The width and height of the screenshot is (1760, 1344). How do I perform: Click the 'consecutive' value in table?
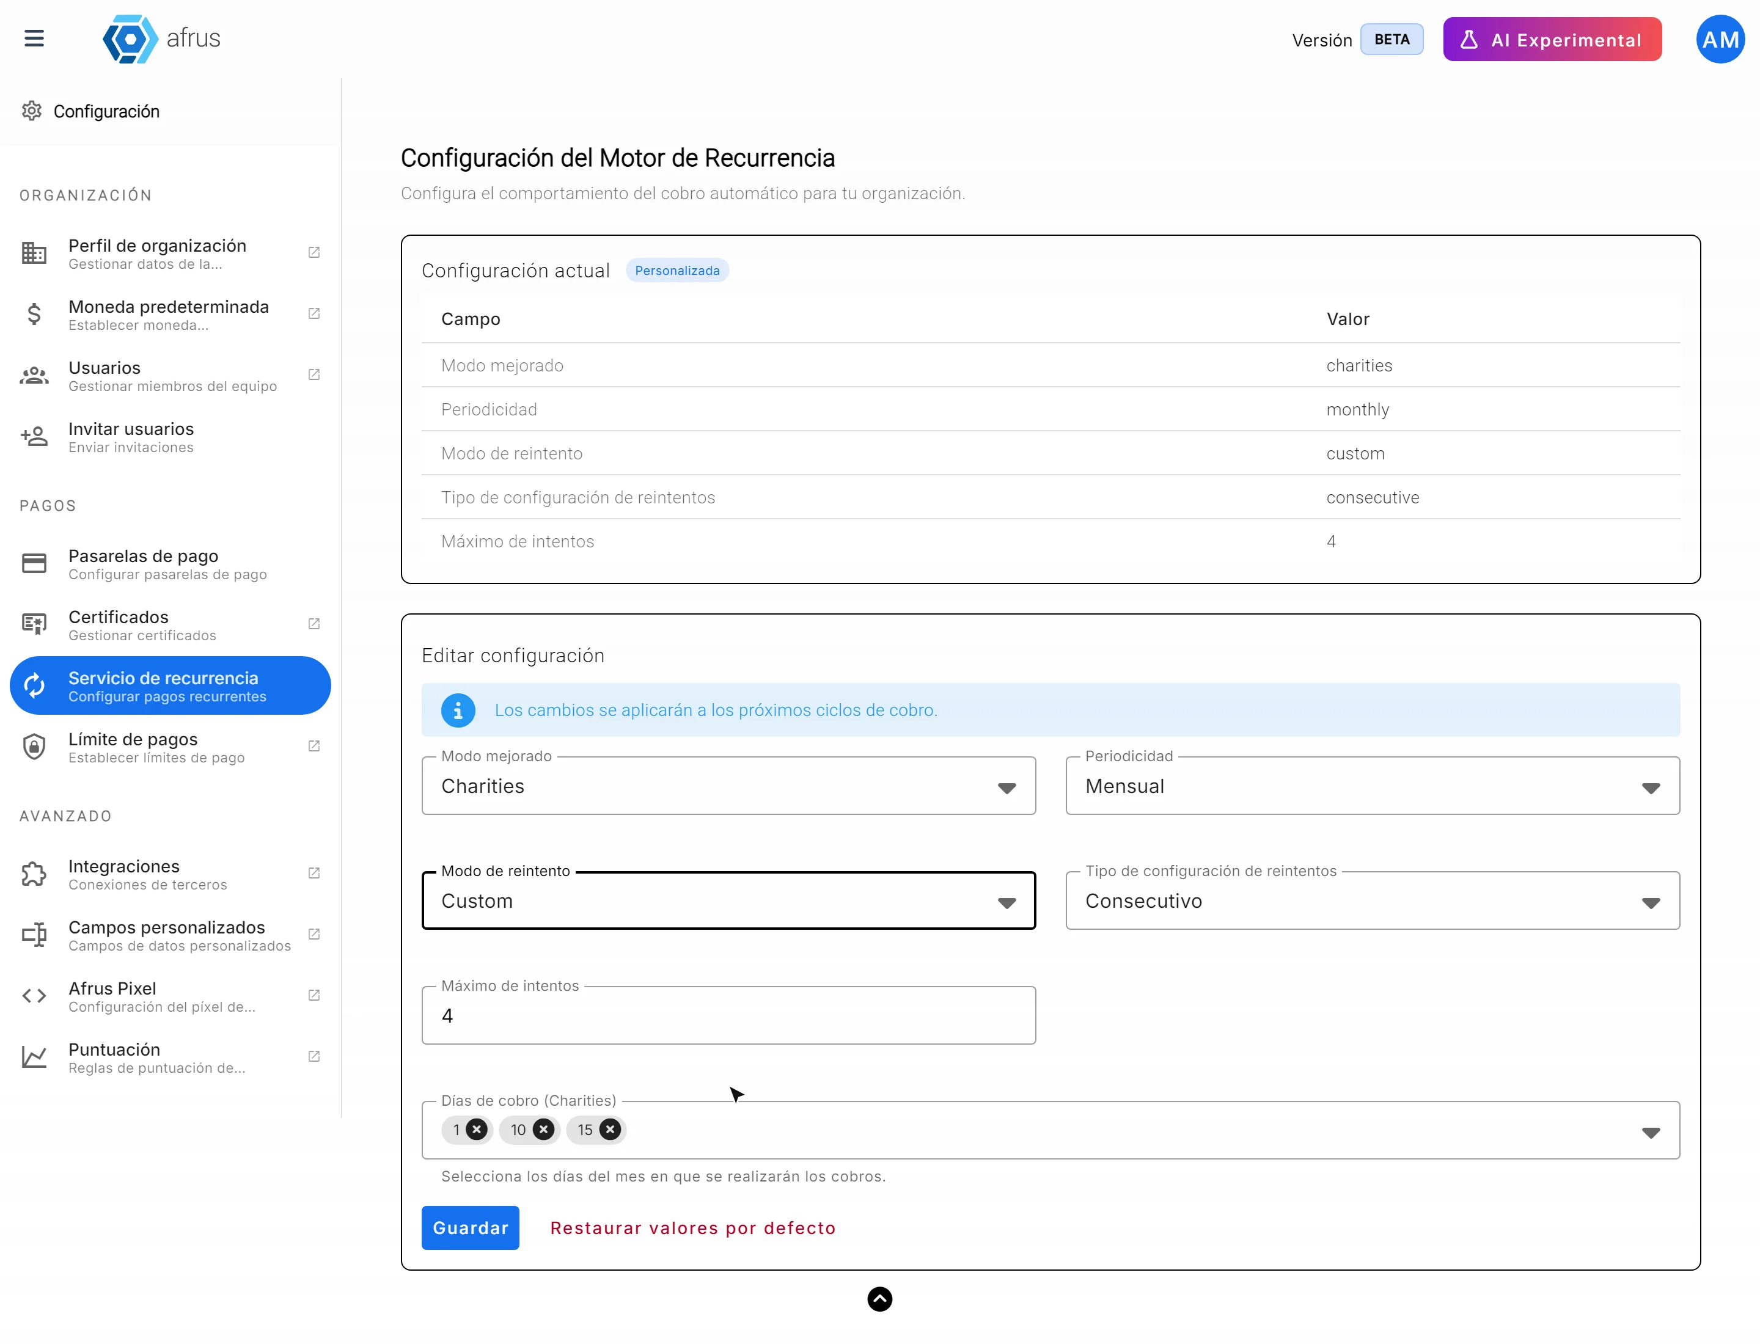1372,498
